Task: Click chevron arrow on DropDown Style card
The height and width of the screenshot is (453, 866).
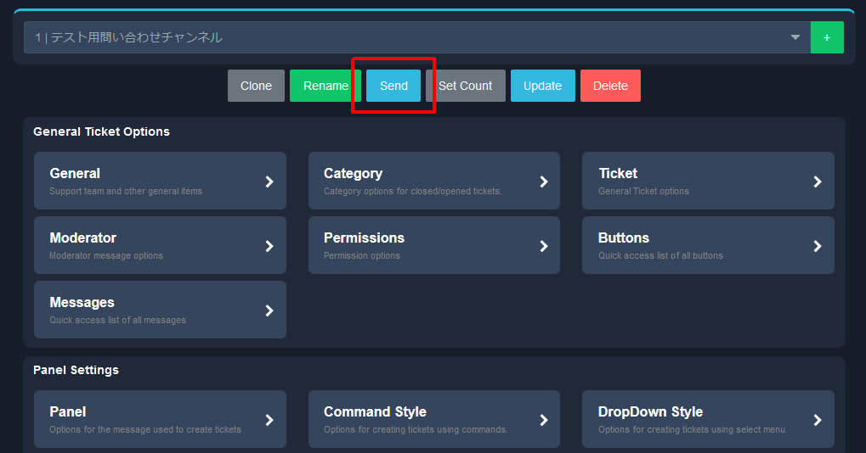Action: click(x=818, y=421)
